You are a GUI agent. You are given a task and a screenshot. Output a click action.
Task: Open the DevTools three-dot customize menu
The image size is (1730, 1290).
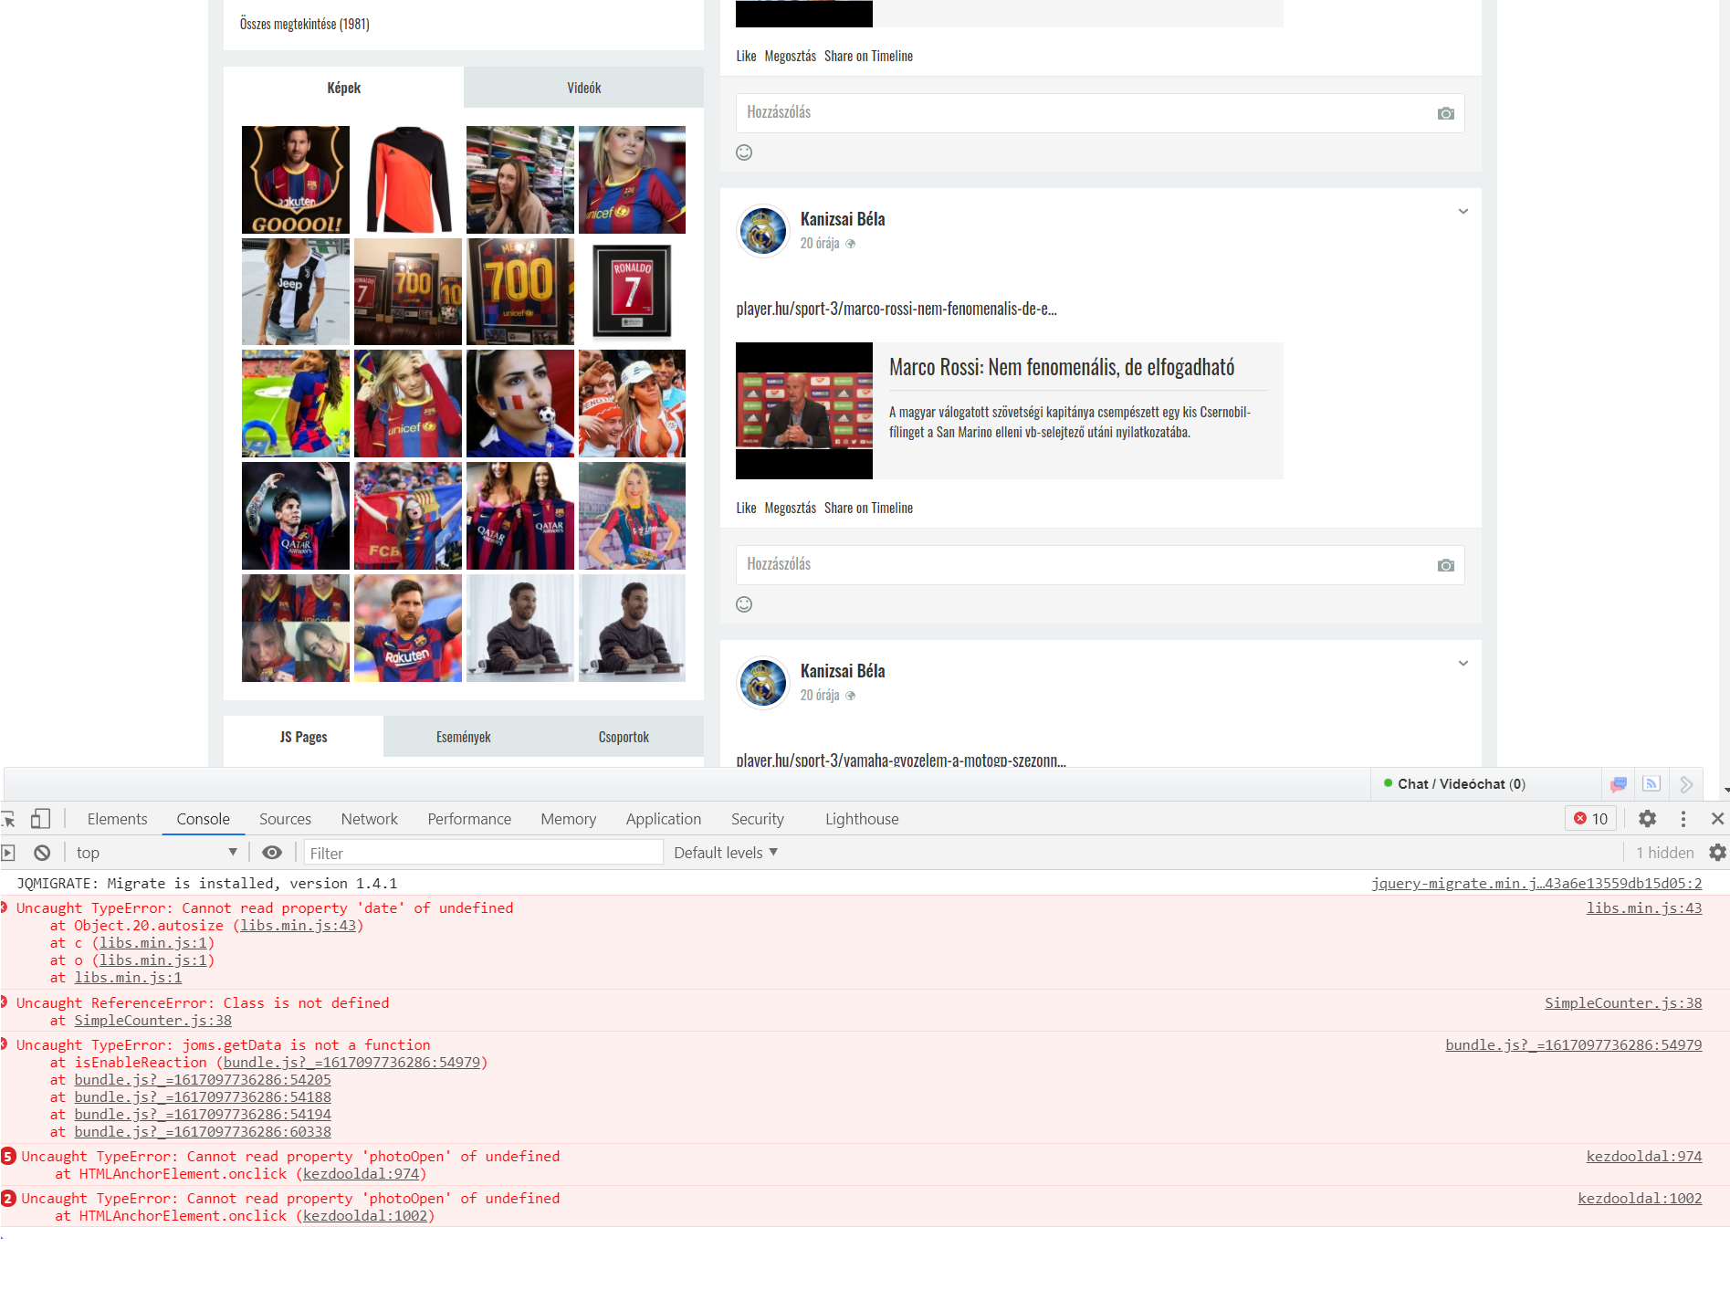point(1683,819)
